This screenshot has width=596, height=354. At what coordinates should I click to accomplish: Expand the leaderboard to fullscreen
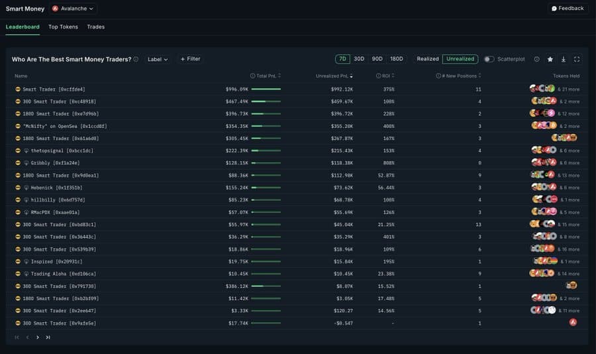click(577, 59)
